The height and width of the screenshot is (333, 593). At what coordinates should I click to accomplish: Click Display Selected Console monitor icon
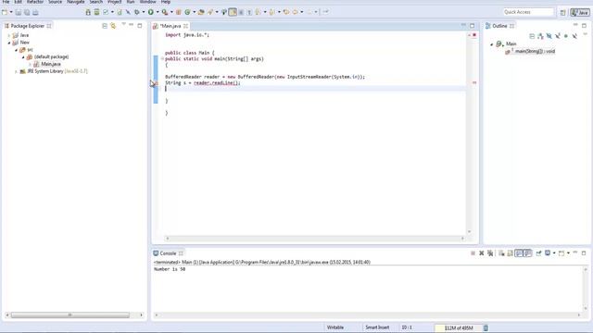(548, 253)
